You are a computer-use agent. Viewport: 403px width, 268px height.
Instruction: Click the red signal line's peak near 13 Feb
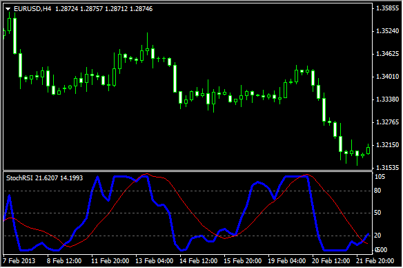click(146, 174)
